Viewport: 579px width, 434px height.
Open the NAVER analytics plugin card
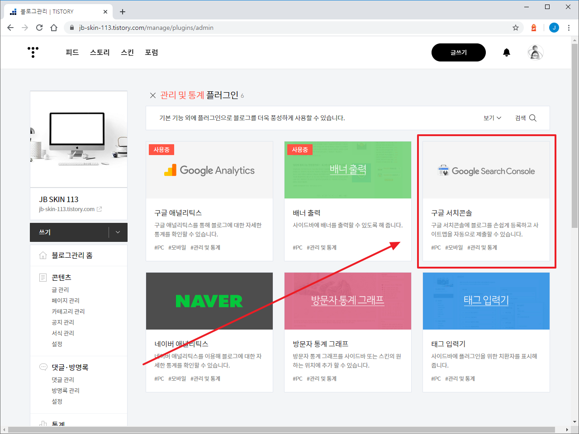tap(209, 332)
